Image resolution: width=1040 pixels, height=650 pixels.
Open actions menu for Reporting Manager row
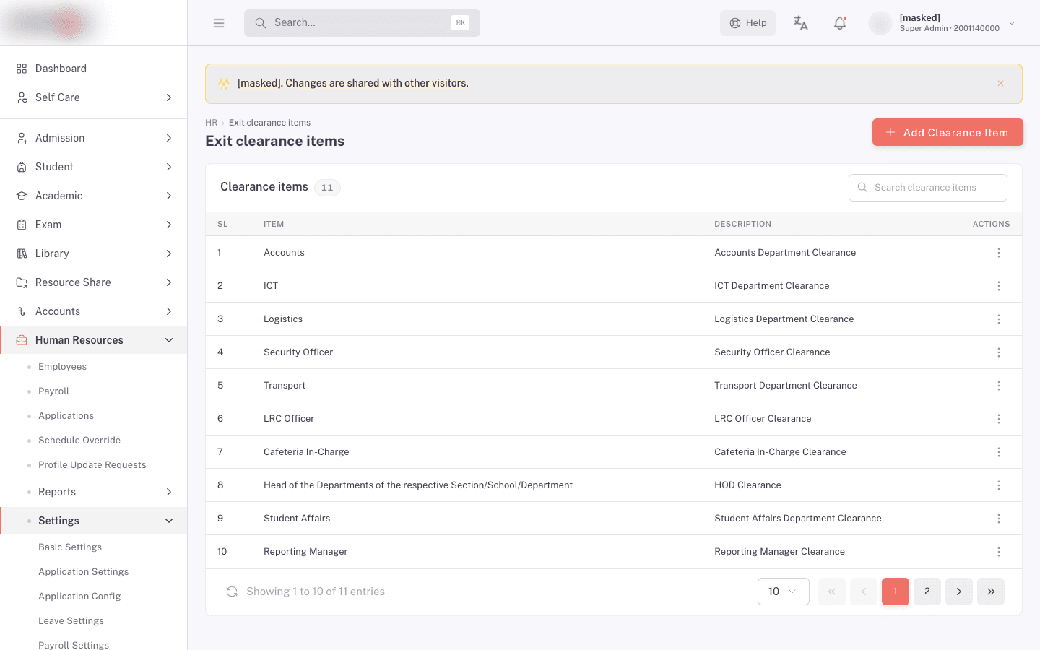[999, 552]
